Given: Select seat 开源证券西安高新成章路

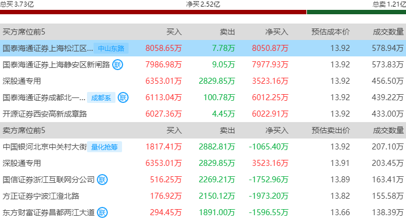Looking at the screenshot, I should (45, 114).
